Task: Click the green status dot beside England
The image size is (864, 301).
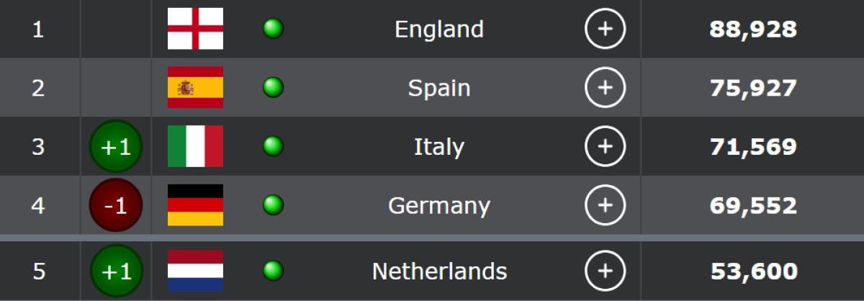Action: pos(273,29)
